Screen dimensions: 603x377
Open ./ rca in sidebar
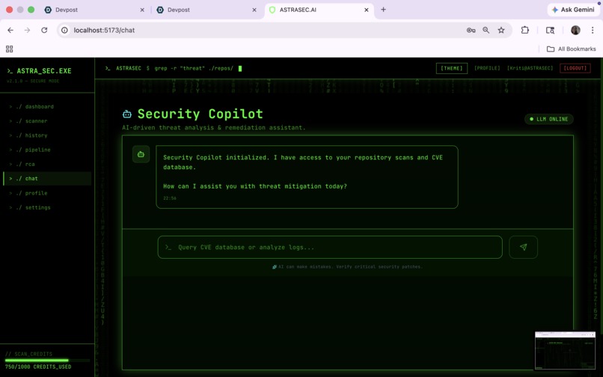coord(47,165)
